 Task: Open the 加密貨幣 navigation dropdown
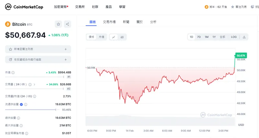pyautogui.click(x=61, y=6)
